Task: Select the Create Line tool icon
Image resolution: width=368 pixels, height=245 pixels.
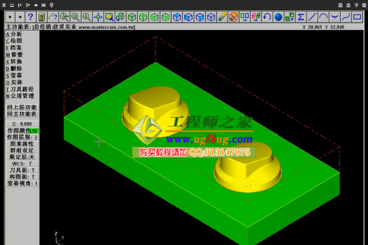Action: [312, 17]
